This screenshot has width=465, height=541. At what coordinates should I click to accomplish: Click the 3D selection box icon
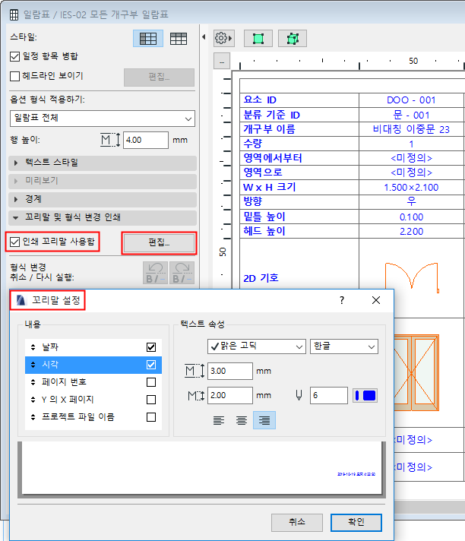click(293, 38)
